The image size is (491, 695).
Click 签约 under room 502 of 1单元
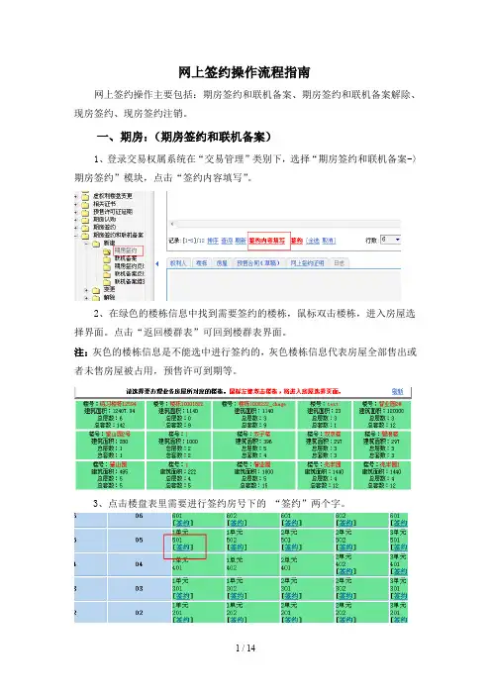(237, 547)
